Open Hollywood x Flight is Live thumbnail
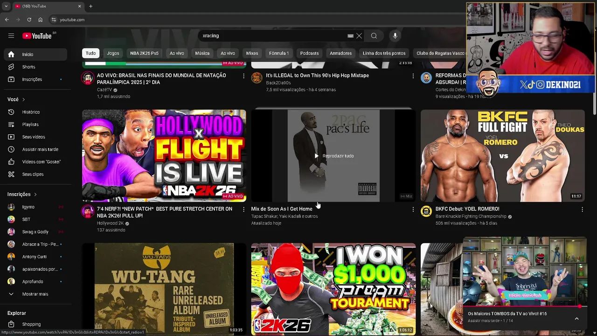Image resolution: width=597 pixels, height=336 pixels. (164, 155)
